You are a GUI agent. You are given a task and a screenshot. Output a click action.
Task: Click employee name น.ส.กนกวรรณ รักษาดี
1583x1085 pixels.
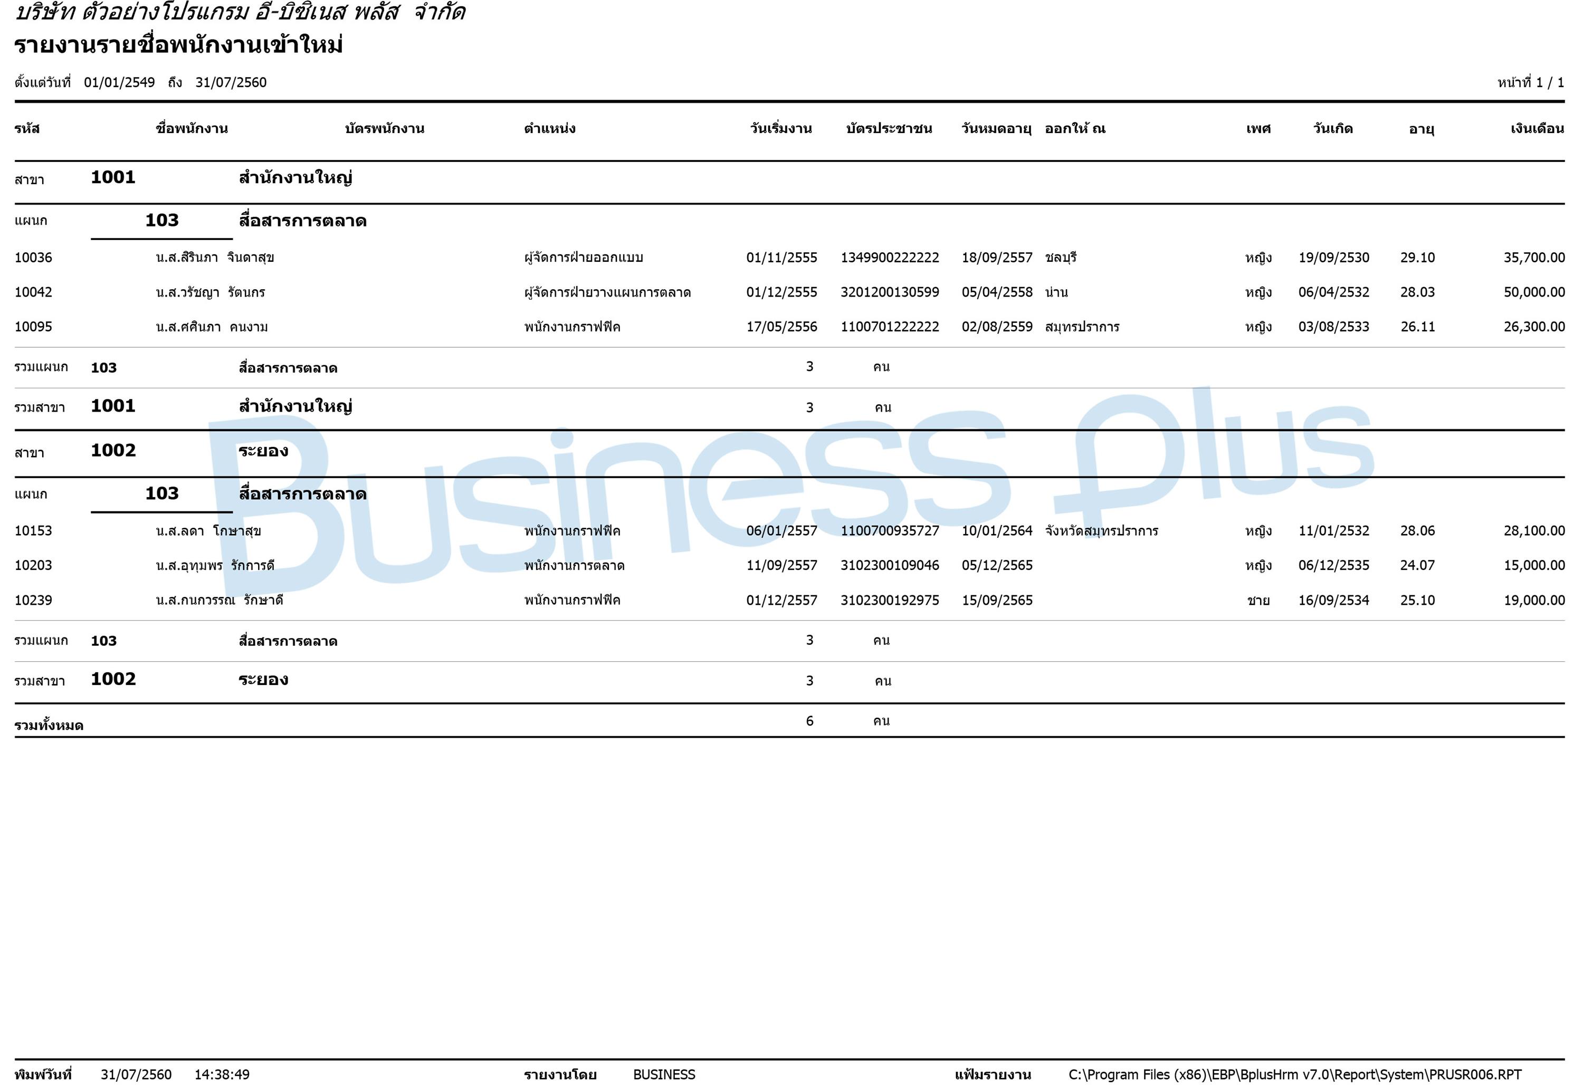[220, 600]
